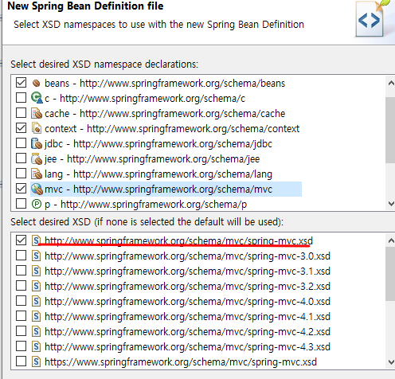
Task: Check the spring-mvc-4.3.xsd checkbox
Action: tap(21, 346)
